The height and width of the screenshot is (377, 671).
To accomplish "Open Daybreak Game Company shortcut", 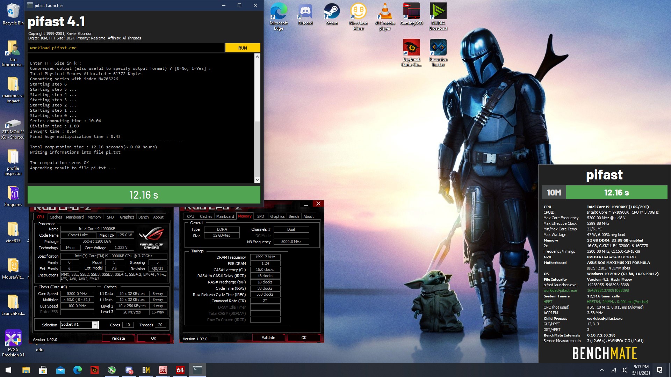I will (411, 52).
